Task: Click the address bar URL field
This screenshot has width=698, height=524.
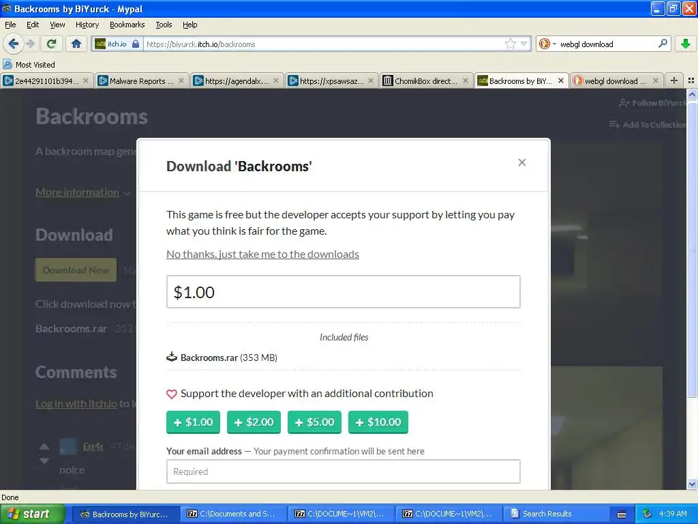Action: (324, 44)
